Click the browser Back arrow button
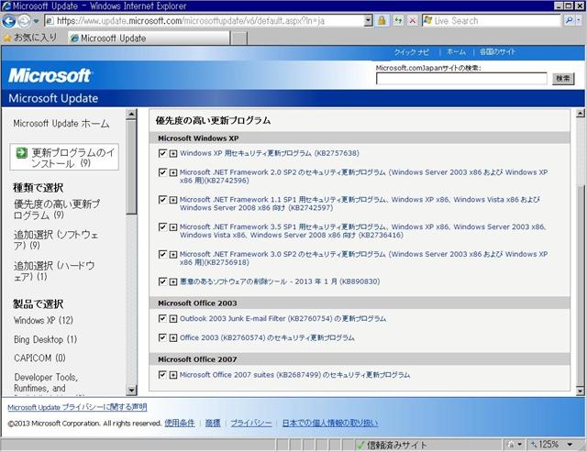This screenshot has width=587, height=452. (x=9, y=20)
